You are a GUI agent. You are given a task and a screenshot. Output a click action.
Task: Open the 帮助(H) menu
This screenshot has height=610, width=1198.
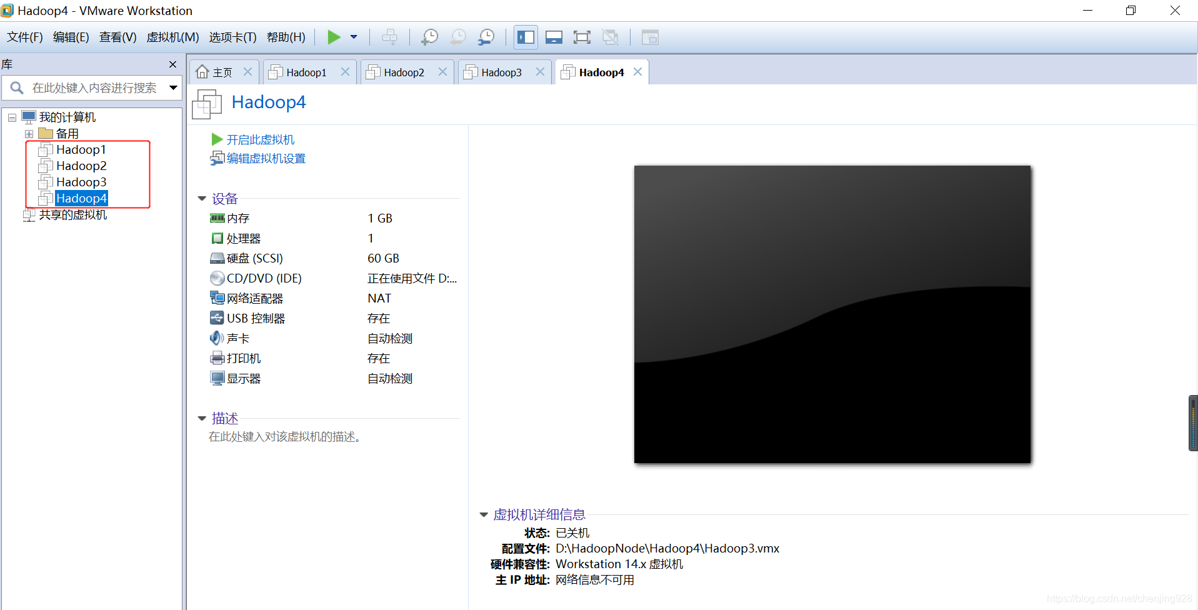[x=286, y=37]
